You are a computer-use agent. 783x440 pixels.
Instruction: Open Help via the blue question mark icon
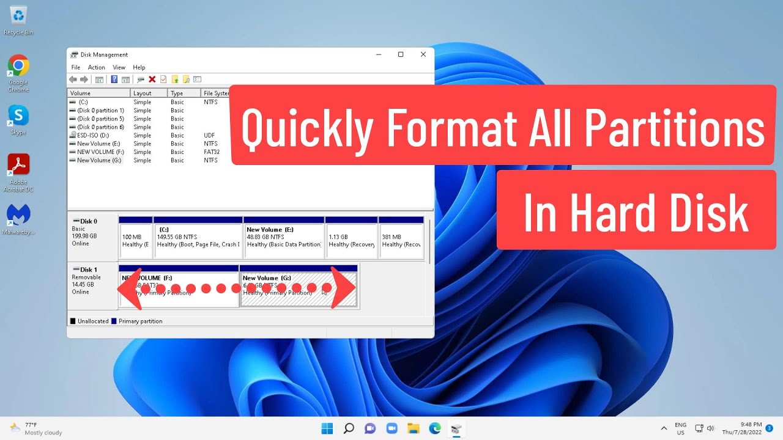point(114,79)
